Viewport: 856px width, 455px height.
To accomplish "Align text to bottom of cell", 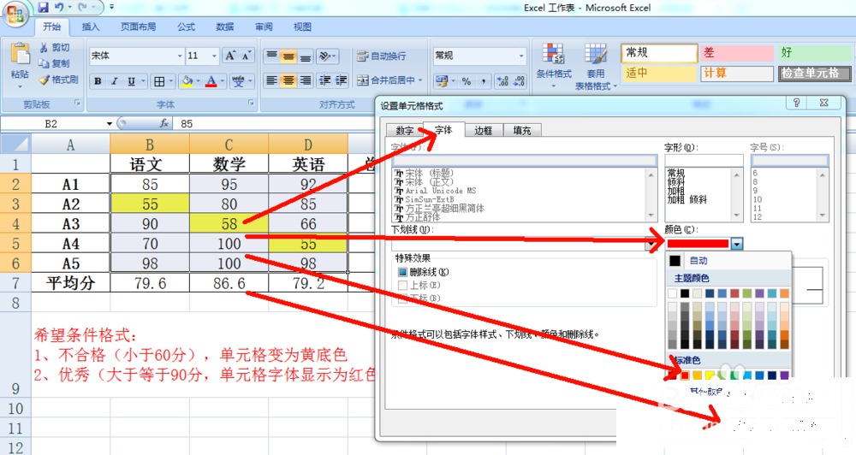I will click(x=306, y=56).
